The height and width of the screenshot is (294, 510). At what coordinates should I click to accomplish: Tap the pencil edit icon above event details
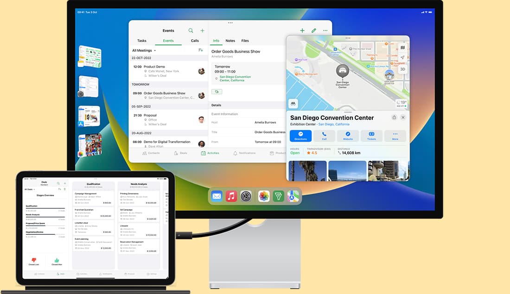pyautogui.click(x=314, y=30)
